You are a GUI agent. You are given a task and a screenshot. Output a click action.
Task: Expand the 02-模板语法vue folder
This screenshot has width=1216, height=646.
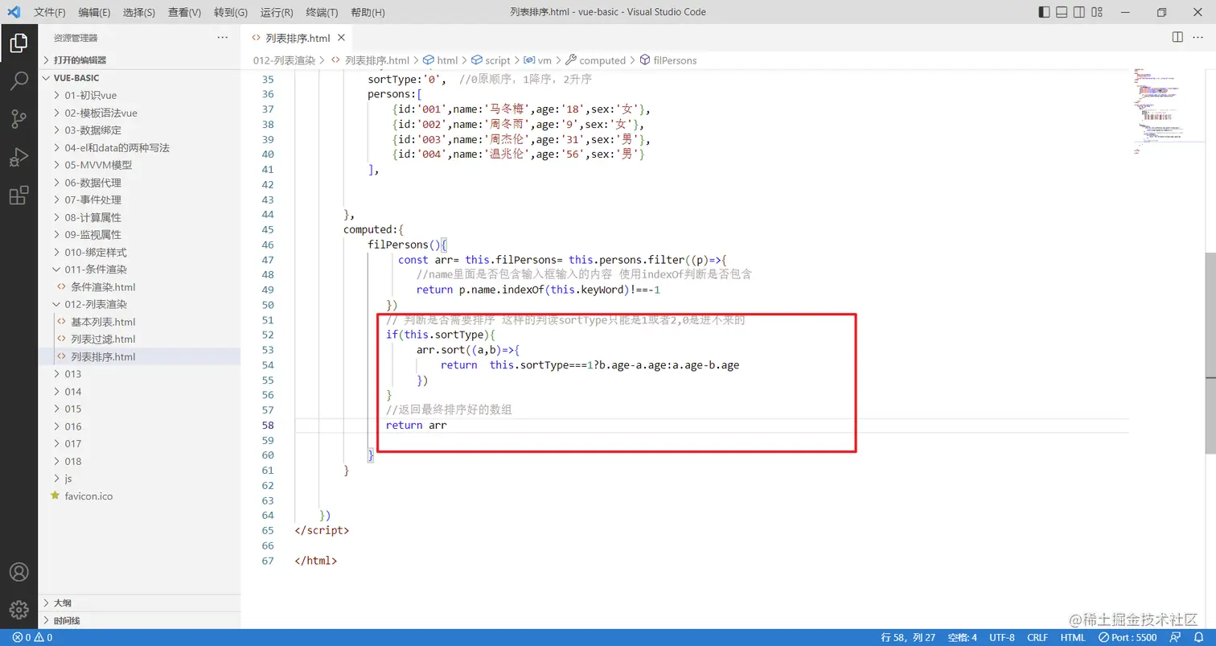139,113
